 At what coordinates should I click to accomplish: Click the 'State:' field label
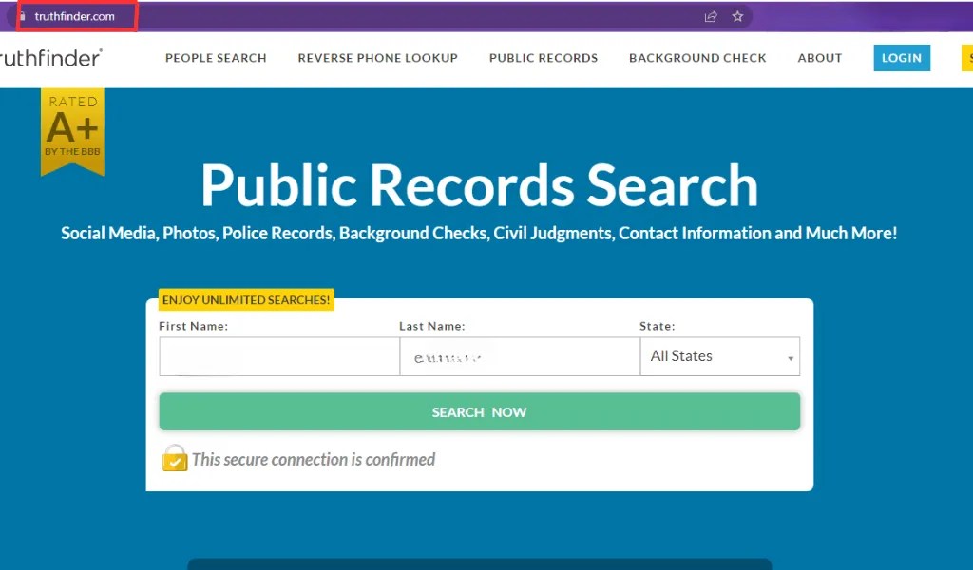pyautogui.click(x=658, y=326)
